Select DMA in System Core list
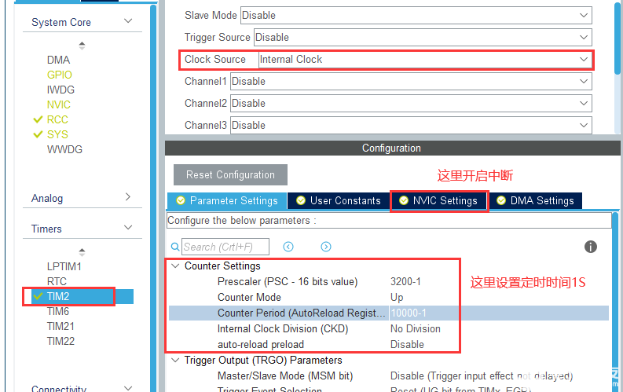623x392 pixels. pyautogui.click(x=58, y=60)
